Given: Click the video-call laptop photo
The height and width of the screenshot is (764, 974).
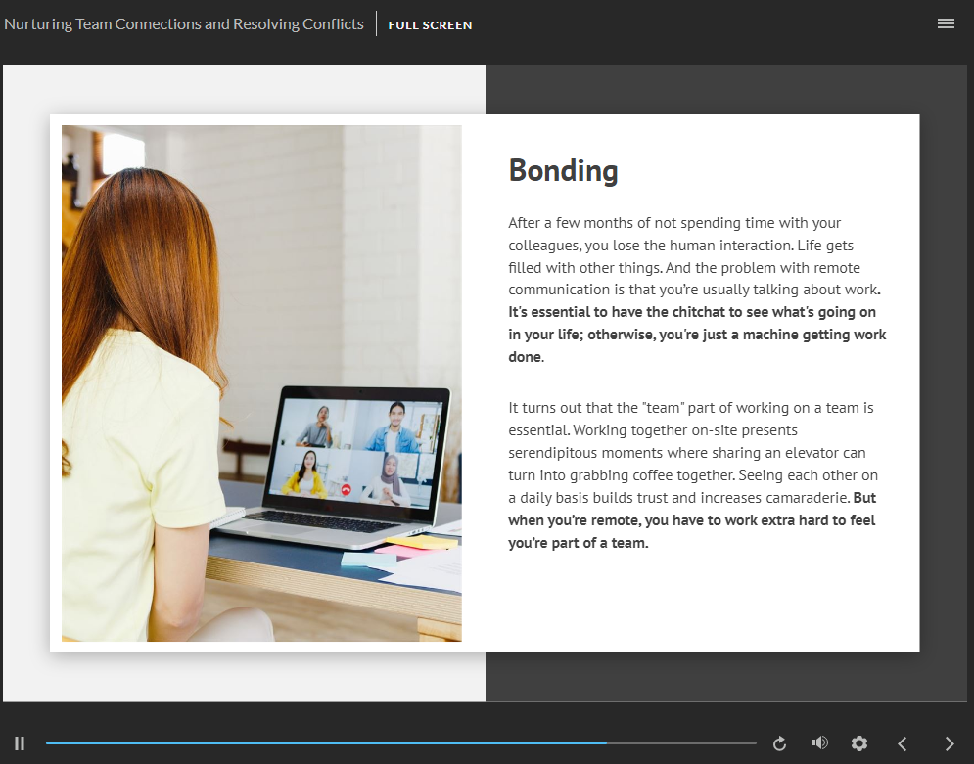Looking at the screenshot, I should pyautogui.click(x=261, y=382).
